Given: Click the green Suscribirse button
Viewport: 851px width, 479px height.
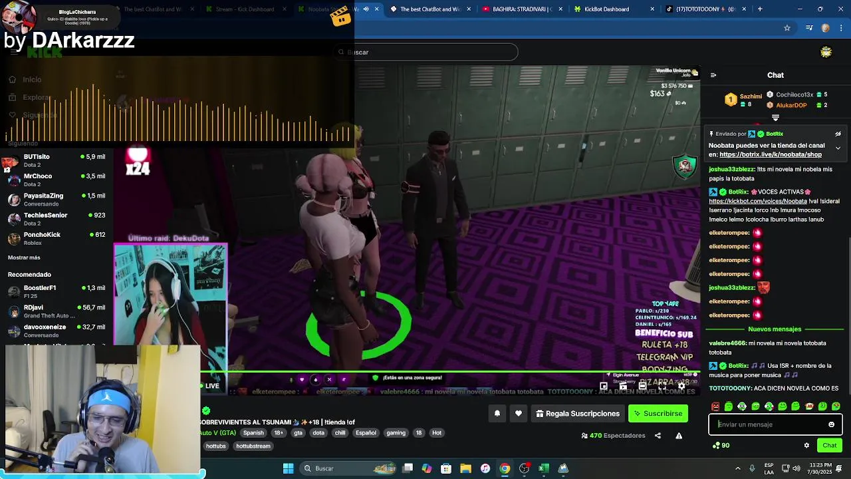Looking at the screenshot, I should tap(658, 414).
